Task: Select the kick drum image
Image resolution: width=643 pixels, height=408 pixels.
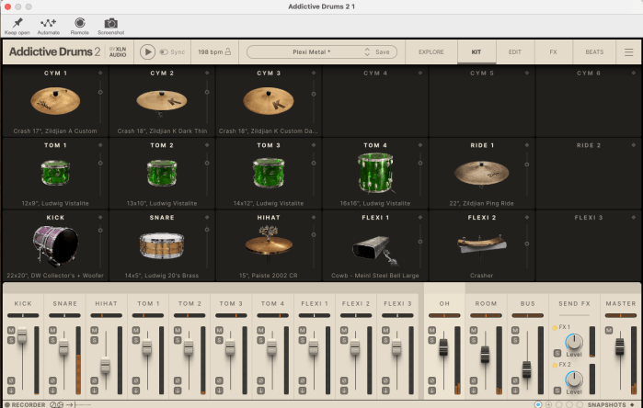Action: point(54,244)
